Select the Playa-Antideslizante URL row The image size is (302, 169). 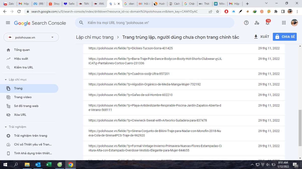point(184,108)
